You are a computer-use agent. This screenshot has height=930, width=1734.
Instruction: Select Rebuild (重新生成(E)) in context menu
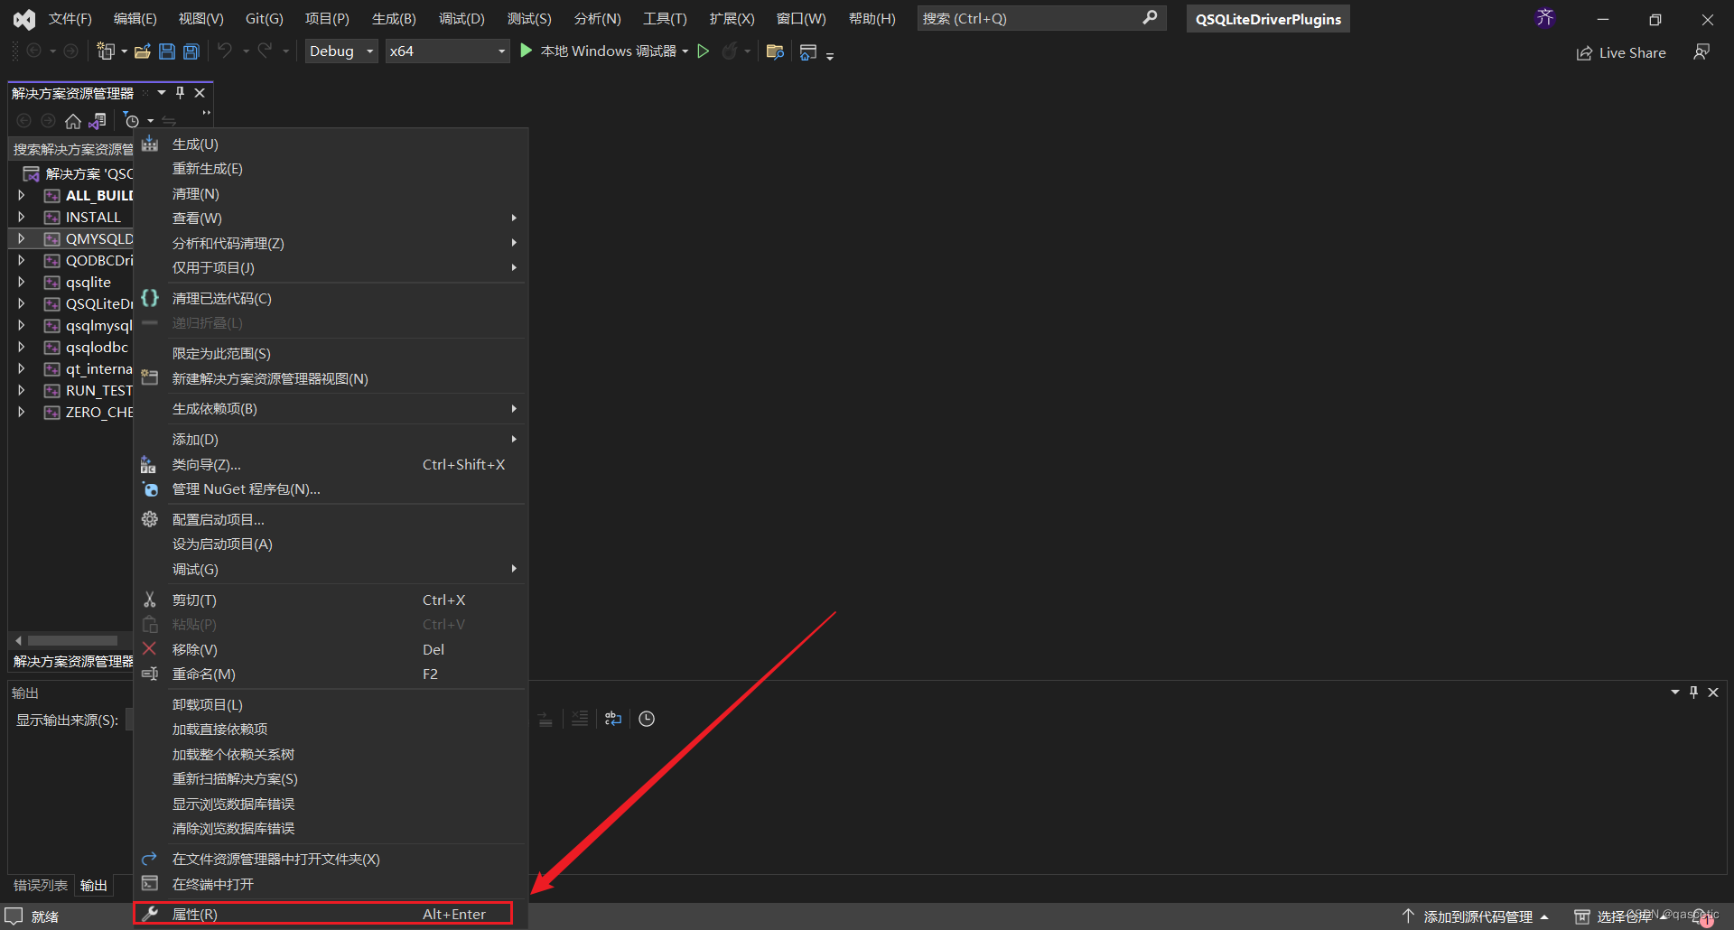(331, 169)
